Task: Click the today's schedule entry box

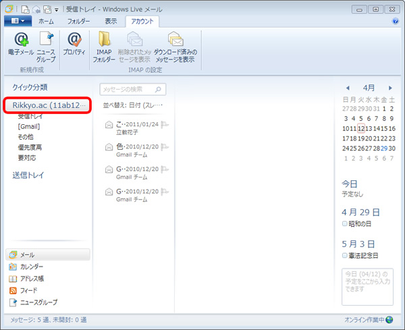Action: (x=367, y=287)
